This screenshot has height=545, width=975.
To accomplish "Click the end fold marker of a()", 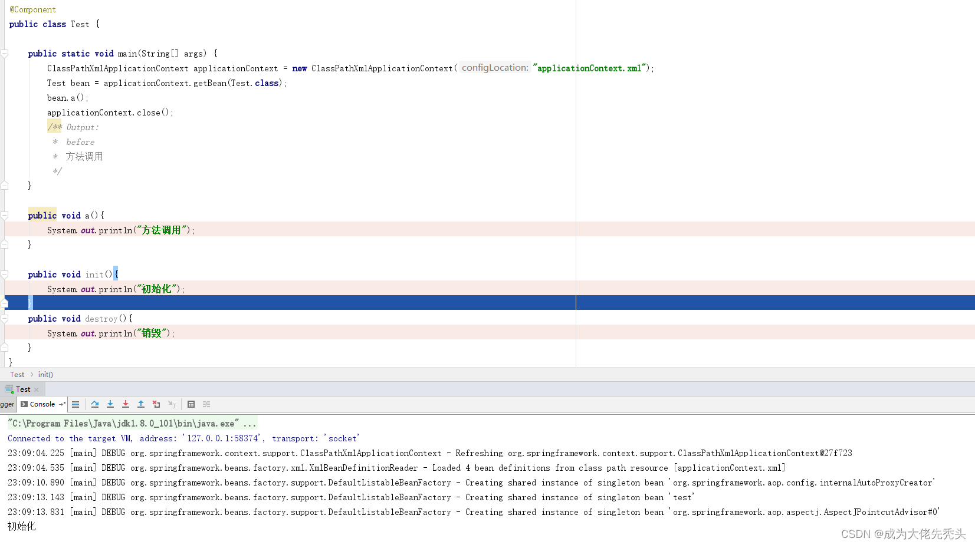I will pos(5,245).
